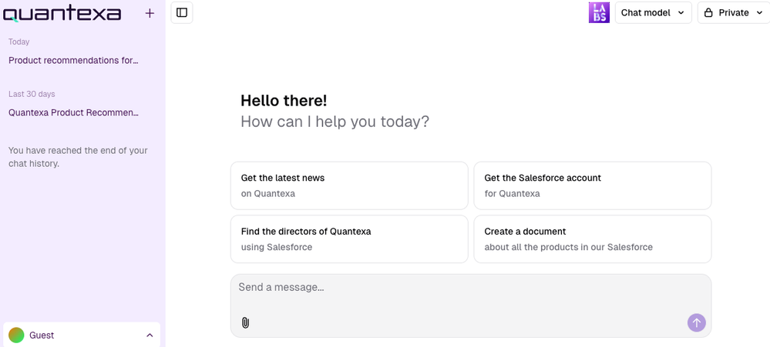Open 'Quantexa Product Recommen...' chat
The width and height of the screenshot is (770, 347).
[x=74, y=112]
